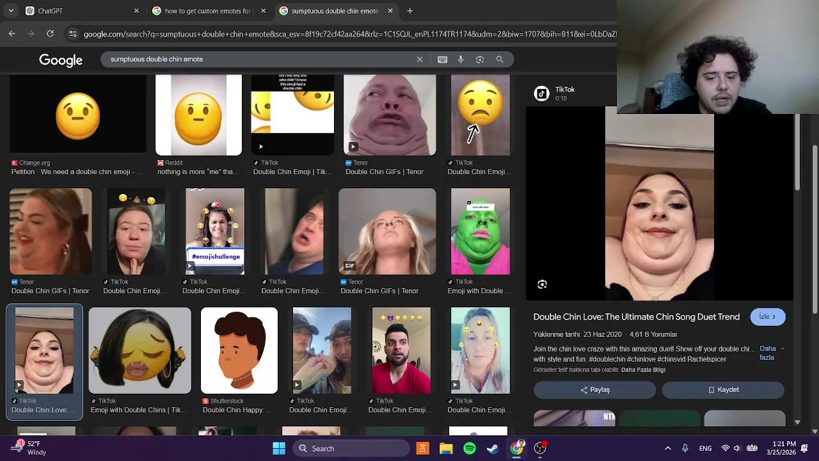
Task: Reload the current page
Action: [x=50, y=33]
